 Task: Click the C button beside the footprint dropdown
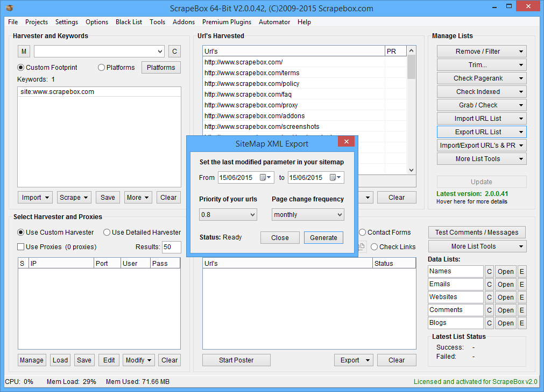[x=174, y=52]
